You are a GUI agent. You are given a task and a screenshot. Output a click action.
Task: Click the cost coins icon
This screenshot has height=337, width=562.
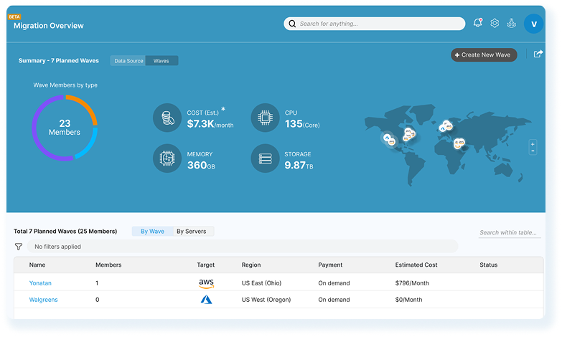pos(167,118)
